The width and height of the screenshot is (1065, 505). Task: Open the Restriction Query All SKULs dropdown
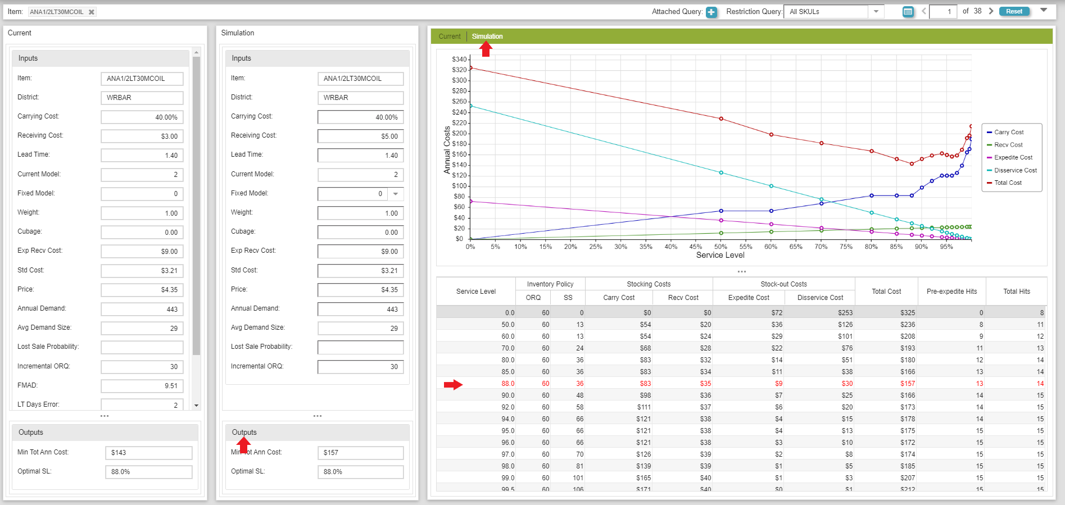tap(876, 12)
